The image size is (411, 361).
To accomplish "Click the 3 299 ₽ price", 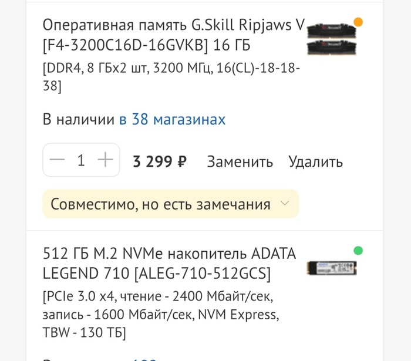I will [160, 161].
